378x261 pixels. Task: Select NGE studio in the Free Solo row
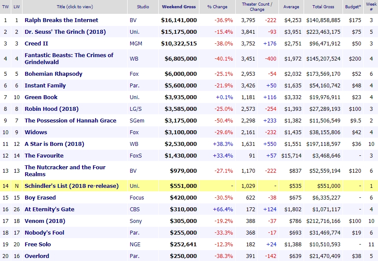(x=135, y=245)
